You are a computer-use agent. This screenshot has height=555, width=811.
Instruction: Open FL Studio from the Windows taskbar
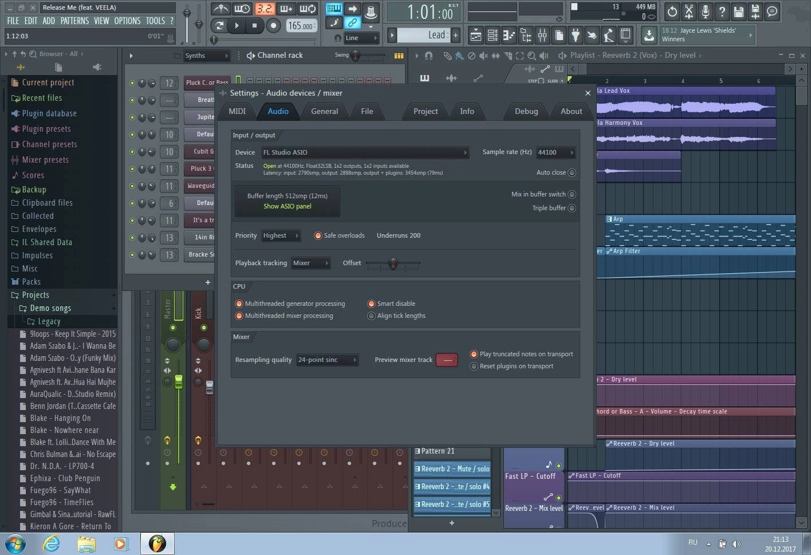click(158, 543)
